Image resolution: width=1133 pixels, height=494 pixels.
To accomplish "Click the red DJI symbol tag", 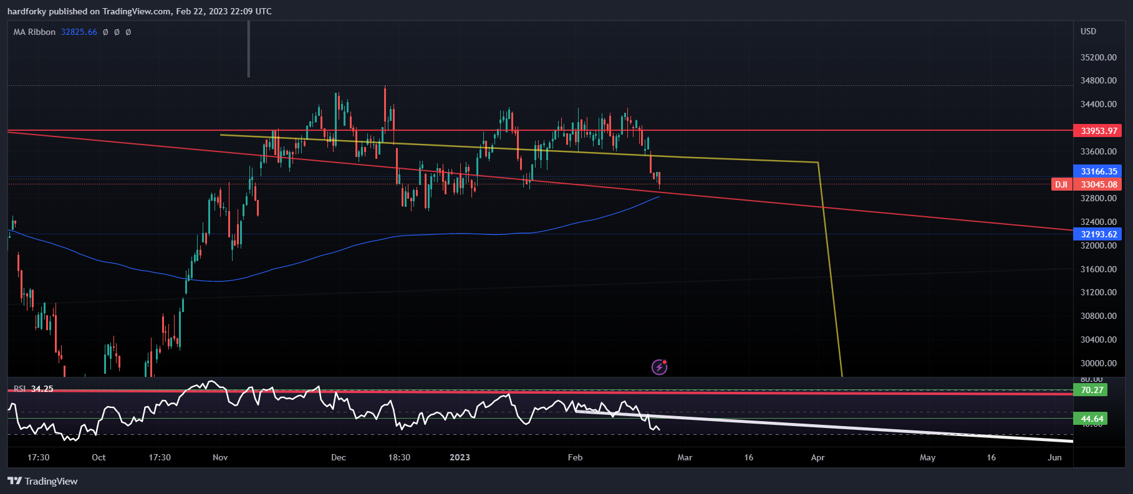I will 1061,184.
